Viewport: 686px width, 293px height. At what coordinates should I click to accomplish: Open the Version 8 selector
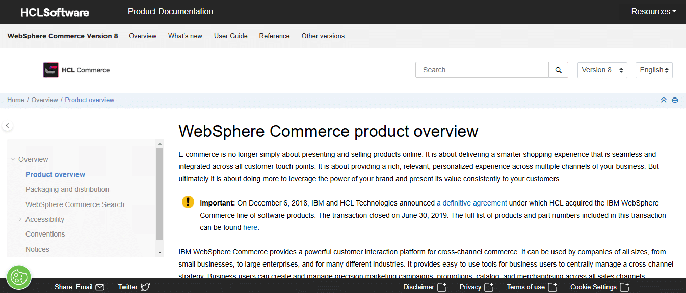[x=602, y=70]
